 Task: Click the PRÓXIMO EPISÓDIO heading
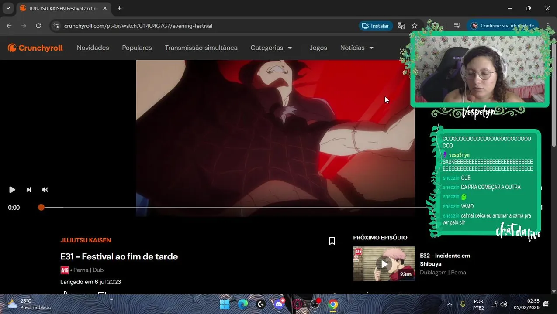[x=380, y=238]
